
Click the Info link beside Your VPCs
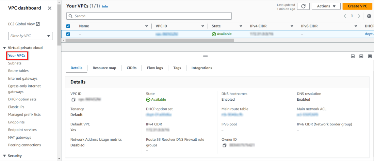pyautogui.click(x=105, y=6)
